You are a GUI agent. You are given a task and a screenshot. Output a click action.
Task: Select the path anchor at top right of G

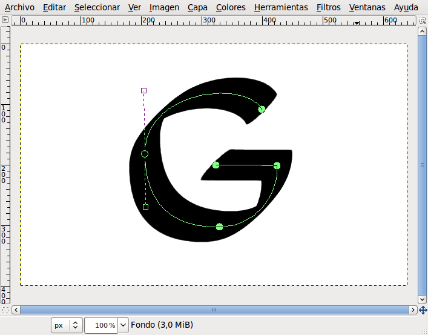(x=262, y=109)
